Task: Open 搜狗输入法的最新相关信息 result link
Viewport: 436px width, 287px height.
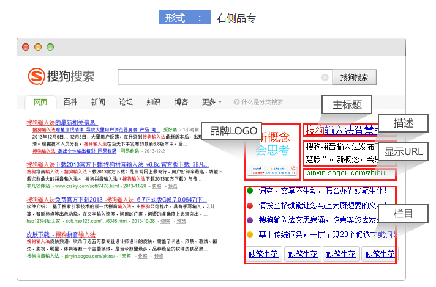Action: 61,122
